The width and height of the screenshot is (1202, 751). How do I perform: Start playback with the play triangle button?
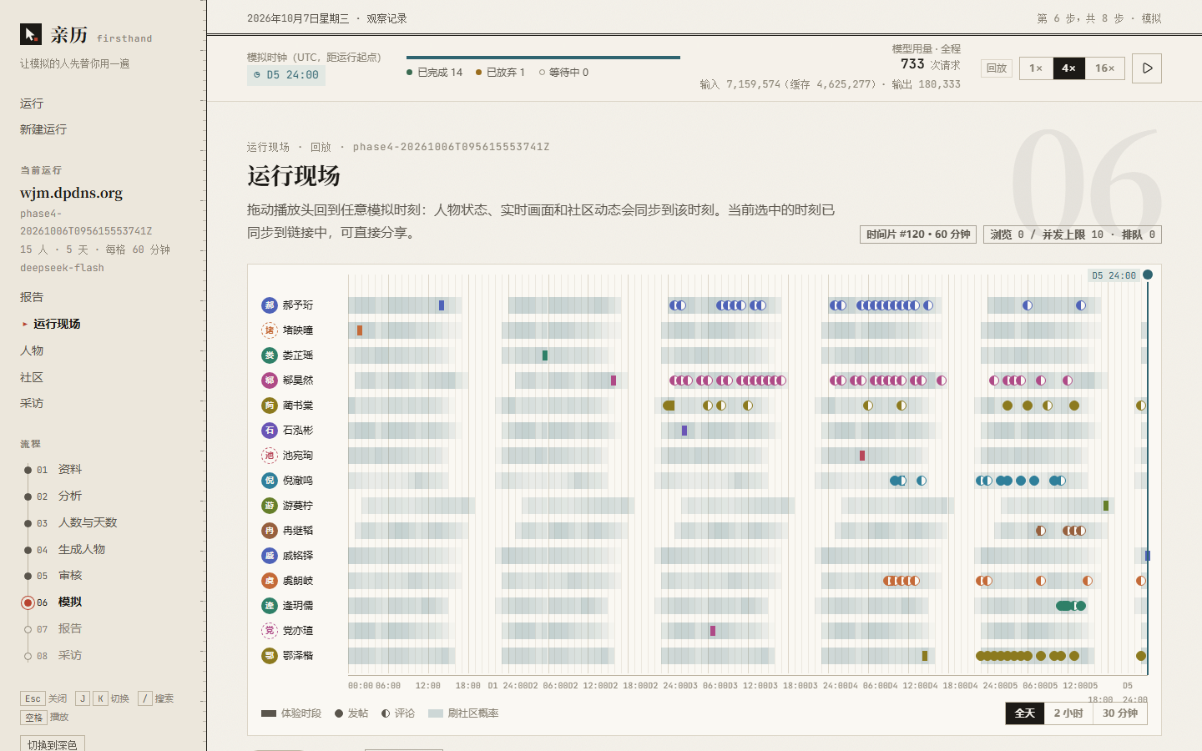click(1147, 68)
